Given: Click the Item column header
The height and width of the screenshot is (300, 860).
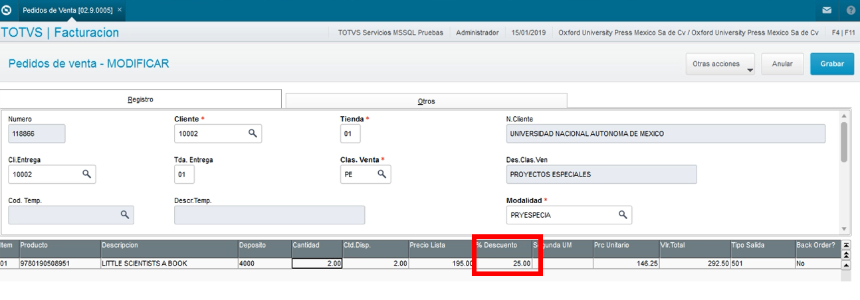Looking at the screenshot, I should pyautogui.click(x=9, y=249).
